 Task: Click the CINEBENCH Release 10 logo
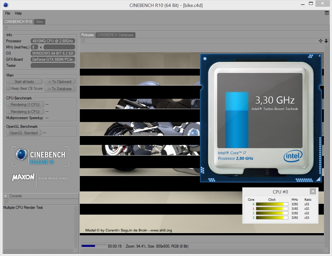point(41,156)
